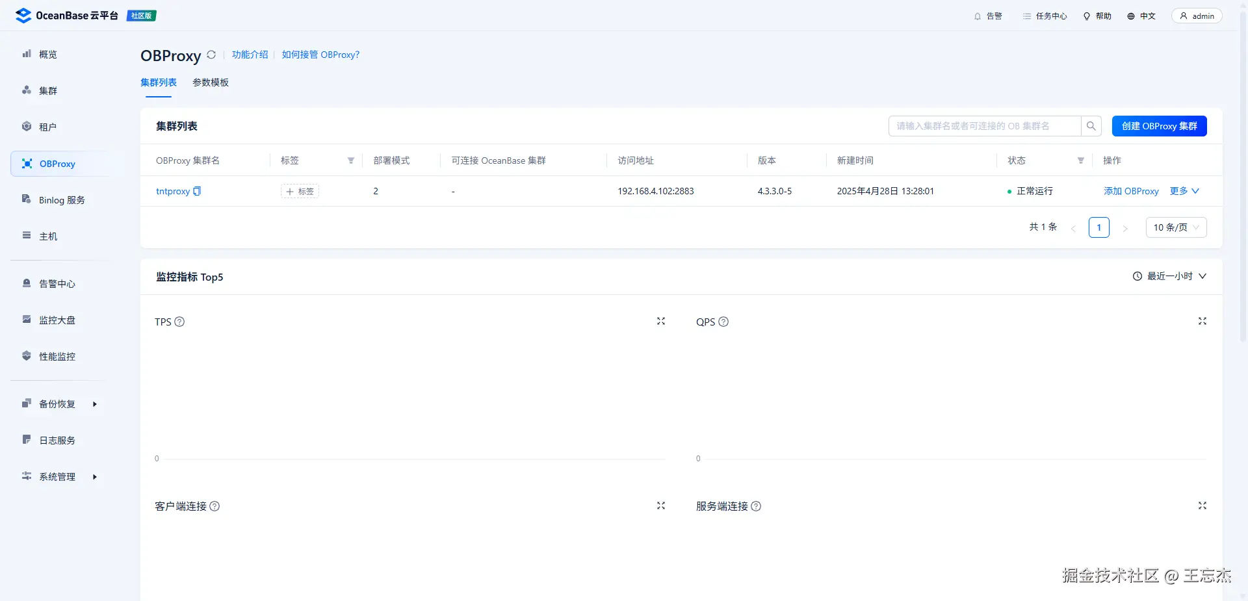Open the admin user menu
This screenshot has height=601, width=1248.
pyautogui.click(x=1197, y=16)
